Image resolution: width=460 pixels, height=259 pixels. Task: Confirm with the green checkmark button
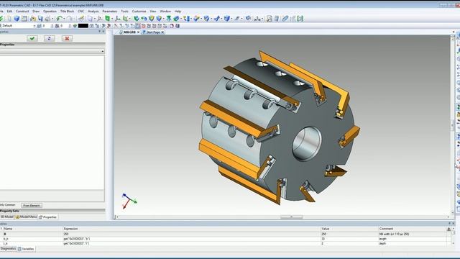tap(32, 38)
